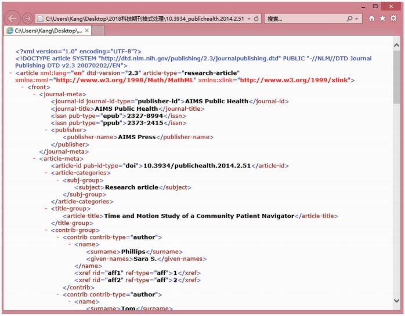Click the xref line with rid aff2
The height and width of the screenshot is (316, 405).
click(x=138, y=280)
